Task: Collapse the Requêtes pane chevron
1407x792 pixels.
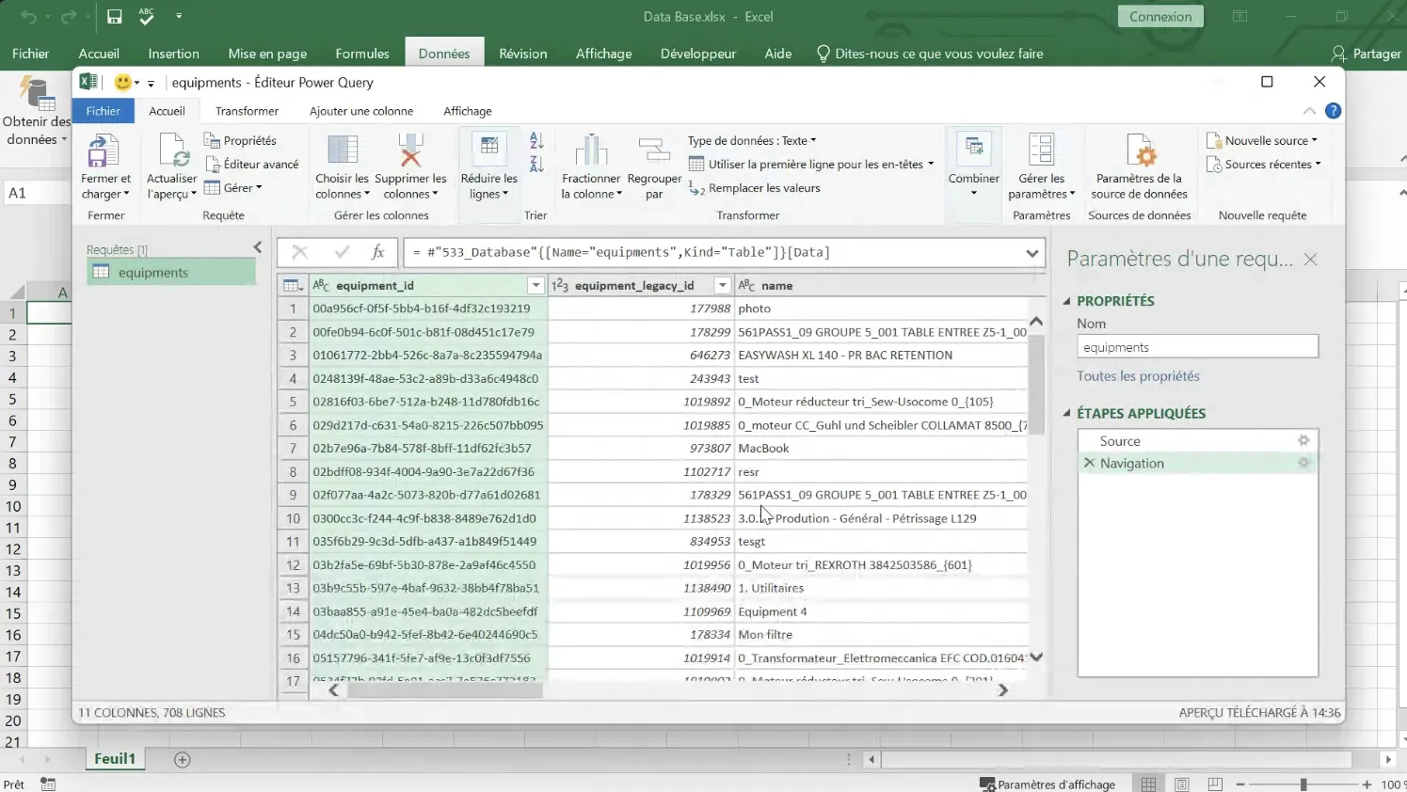Action: [x=258, y=247]
